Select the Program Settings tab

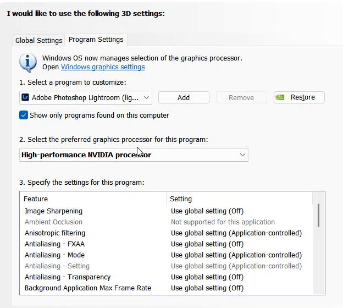96,40
